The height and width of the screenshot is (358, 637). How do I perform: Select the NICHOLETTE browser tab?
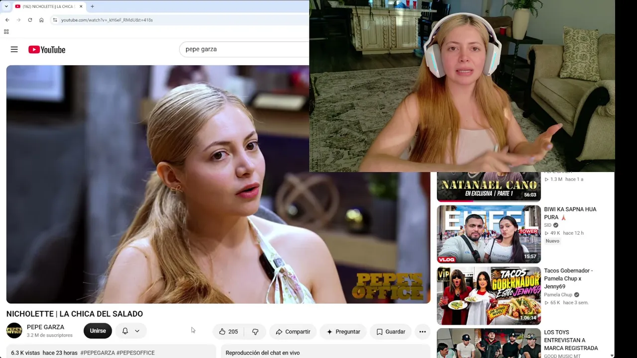pyautogui.click(x=49, y=6)
